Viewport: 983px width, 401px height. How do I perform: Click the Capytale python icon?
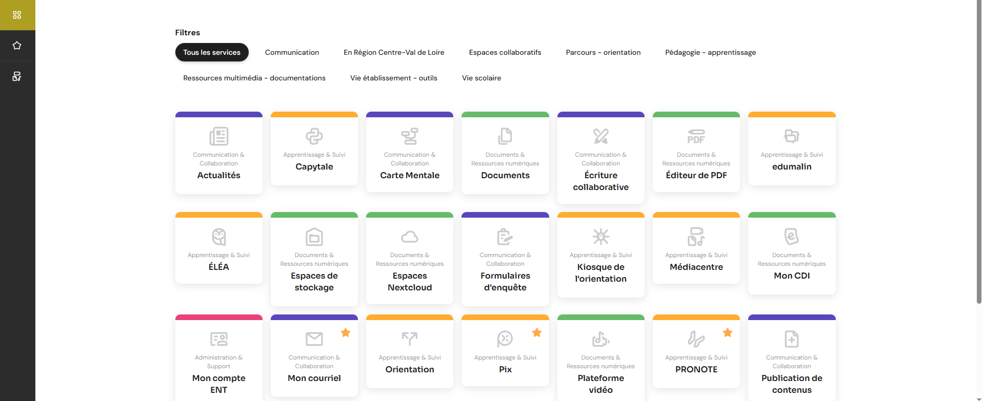(x=314, y=136)
